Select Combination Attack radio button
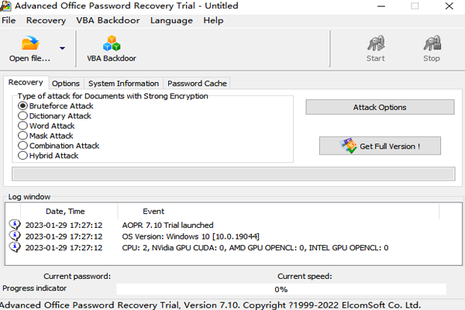 click(x=22, y=146)
